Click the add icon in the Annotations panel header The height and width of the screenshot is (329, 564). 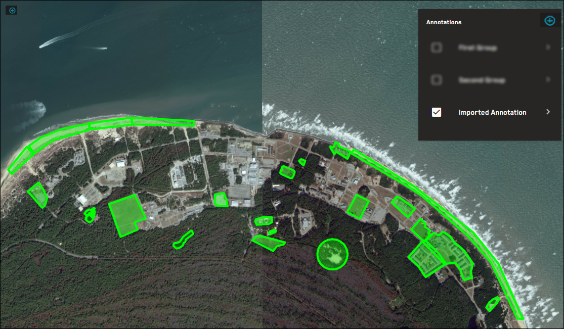549,20
